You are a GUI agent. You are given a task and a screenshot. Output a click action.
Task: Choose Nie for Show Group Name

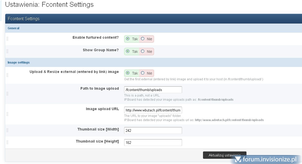coord(142,51)
